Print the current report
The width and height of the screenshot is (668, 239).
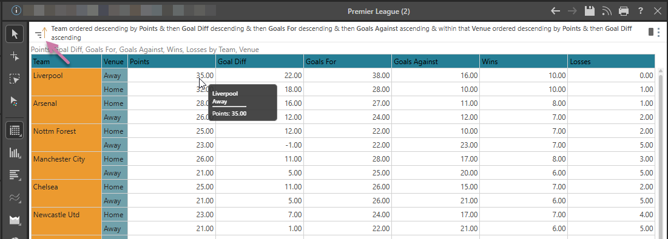(624, 11)
